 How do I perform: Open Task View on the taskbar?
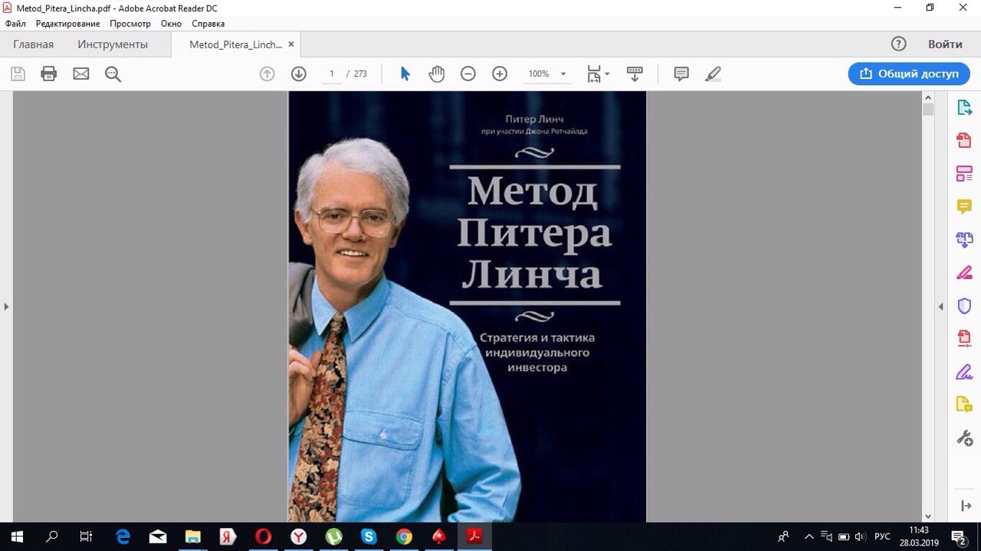click(87, 536)
